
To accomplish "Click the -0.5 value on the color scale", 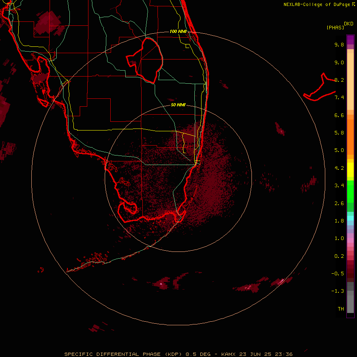I will click(338, 274).
